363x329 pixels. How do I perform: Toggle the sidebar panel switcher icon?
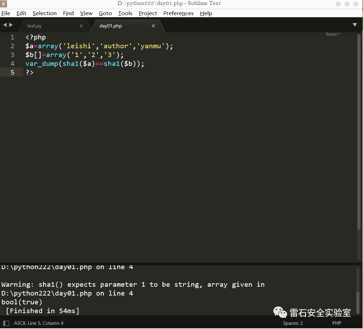pos(6,323)
